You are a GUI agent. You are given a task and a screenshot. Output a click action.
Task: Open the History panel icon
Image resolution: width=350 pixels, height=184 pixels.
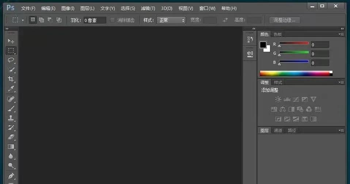(250, 40)
